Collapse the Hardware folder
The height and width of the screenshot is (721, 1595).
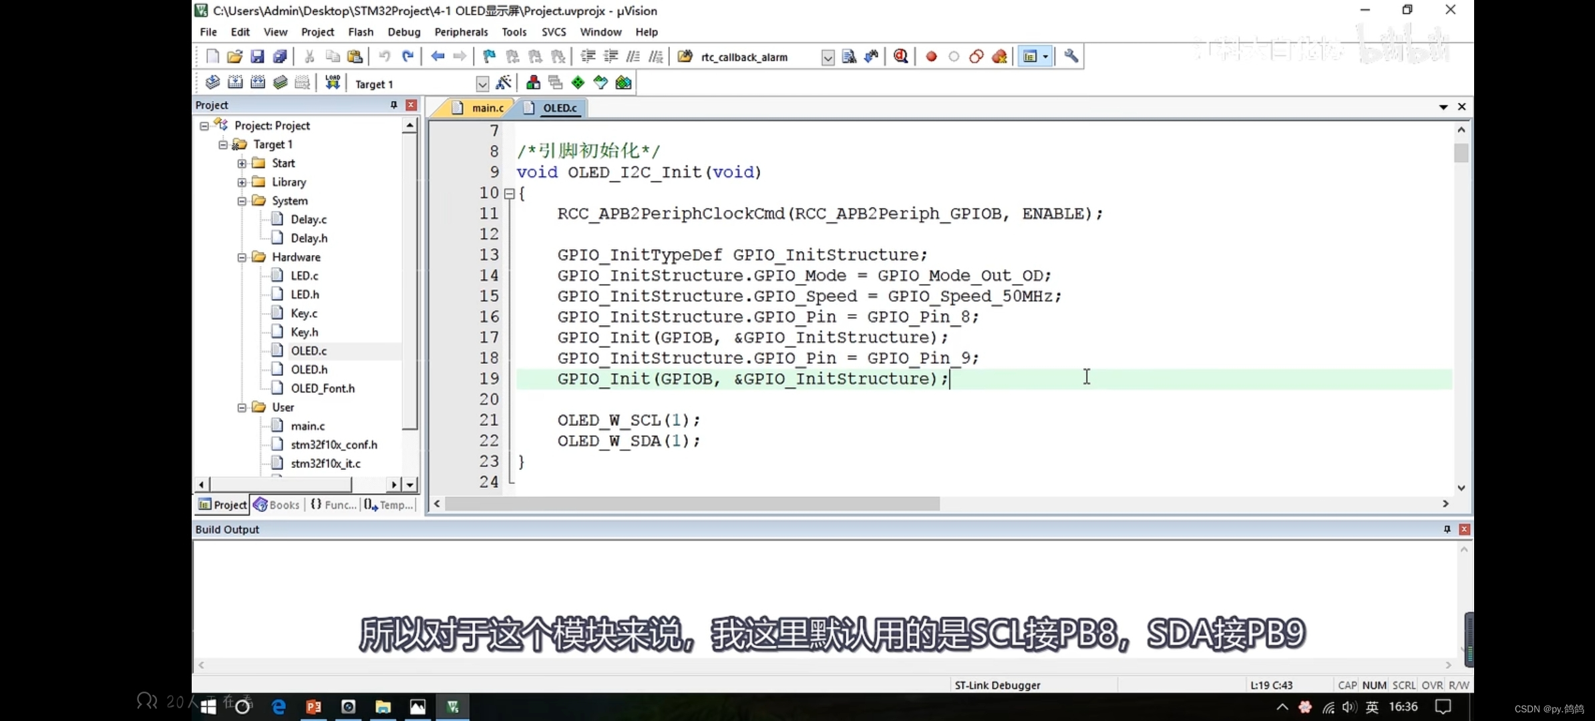pos(242,257)
